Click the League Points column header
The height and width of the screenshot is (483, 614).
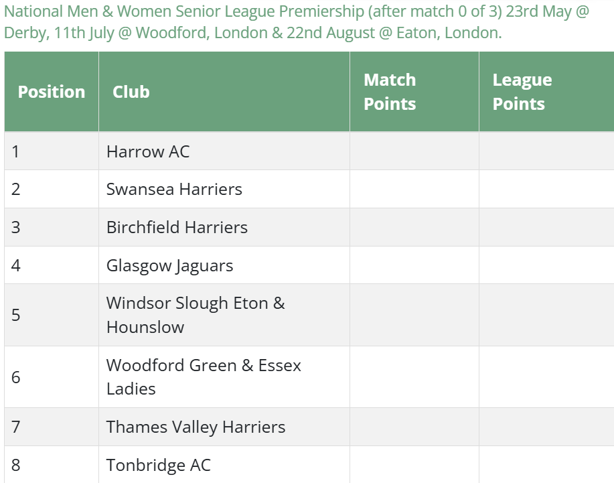click(x=522, y=92)
